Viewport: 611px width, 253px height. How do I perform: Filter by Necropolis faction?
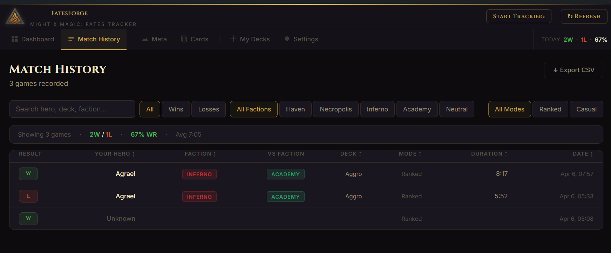pos(336,109)
